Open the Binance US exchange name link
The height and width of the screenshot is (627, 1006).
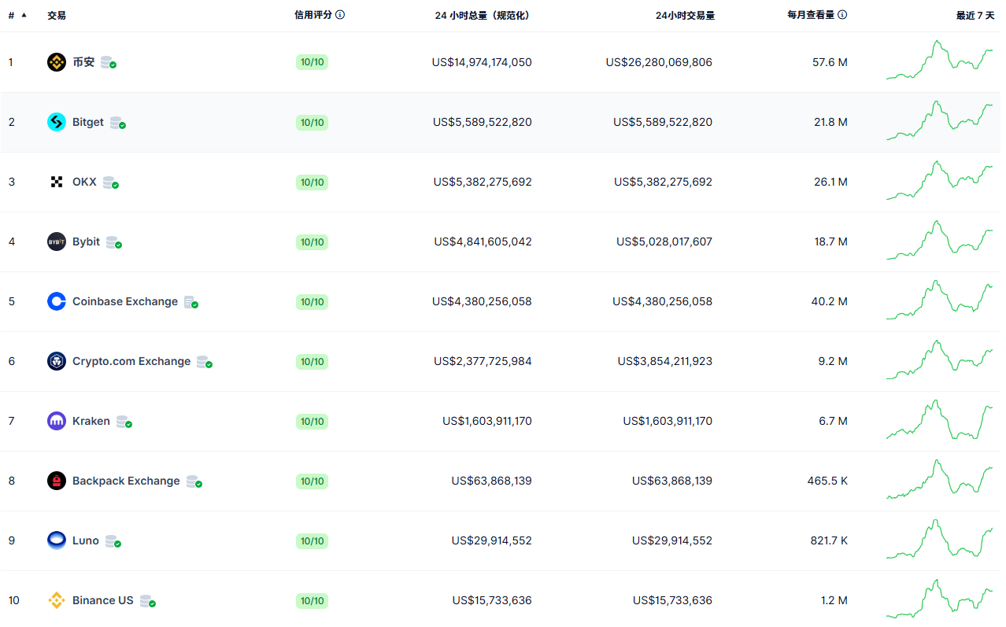(103, 600)
